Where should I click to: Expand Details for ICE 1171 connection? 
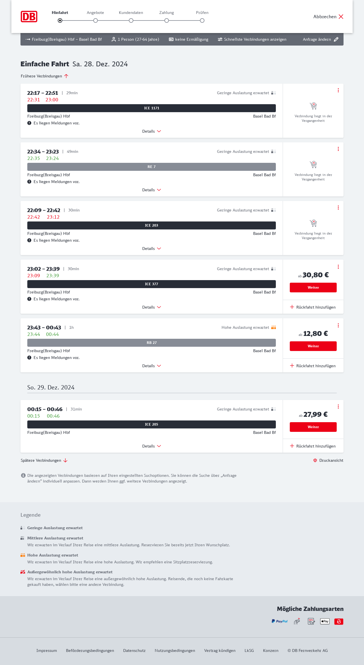coord(152,131)
